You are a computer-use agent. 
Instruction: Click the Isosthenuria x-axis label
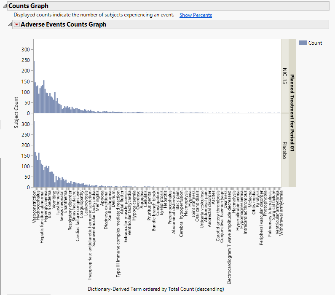(58, 202)
